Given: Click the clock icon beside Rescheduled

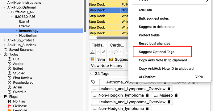Looking at the screenshot, I should pos(9,82).
